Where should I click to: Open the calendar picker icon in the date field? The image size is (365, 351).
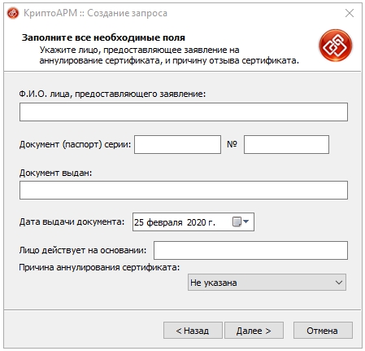click(241, 222)
